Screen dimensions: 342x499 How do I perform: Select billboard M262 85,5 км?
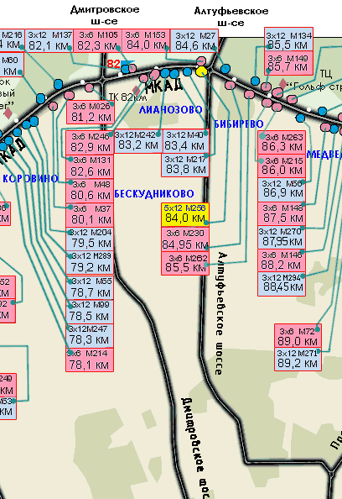(x=185, y=264)
